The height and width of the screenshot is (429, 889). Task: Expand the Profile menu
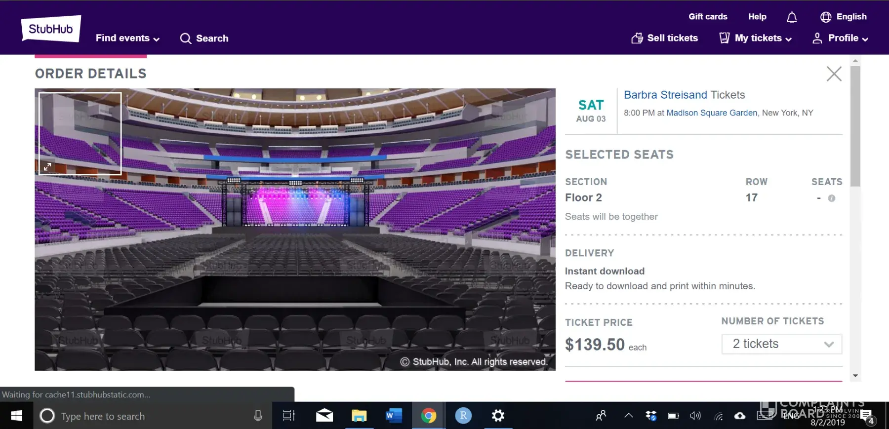point(841,38)
